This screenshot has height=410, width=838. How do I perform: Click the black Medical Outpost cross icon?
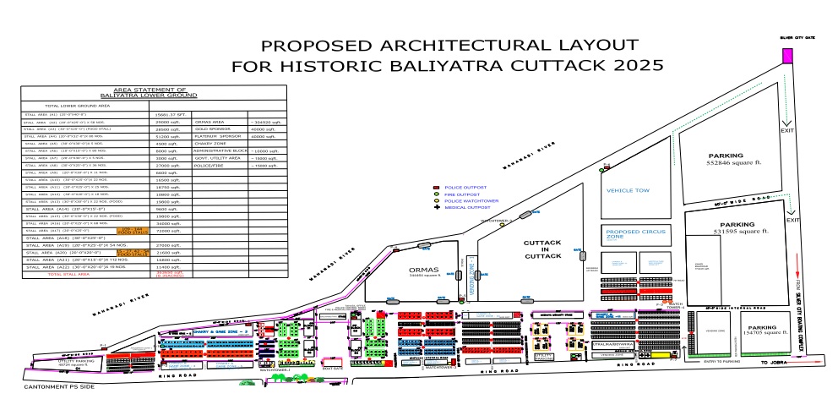(435, 207)
